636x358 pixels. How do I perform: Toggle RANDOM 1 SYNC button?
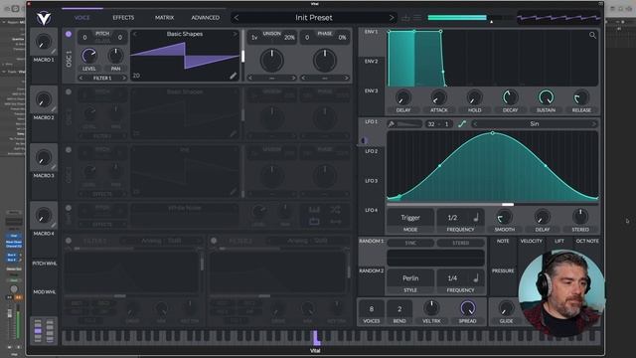tap(410, 243)
